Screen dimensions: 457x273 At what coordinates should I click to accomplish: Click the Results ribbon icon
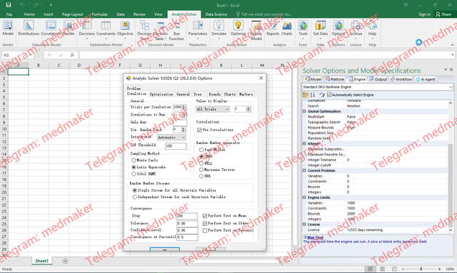(x=69, y=26)
